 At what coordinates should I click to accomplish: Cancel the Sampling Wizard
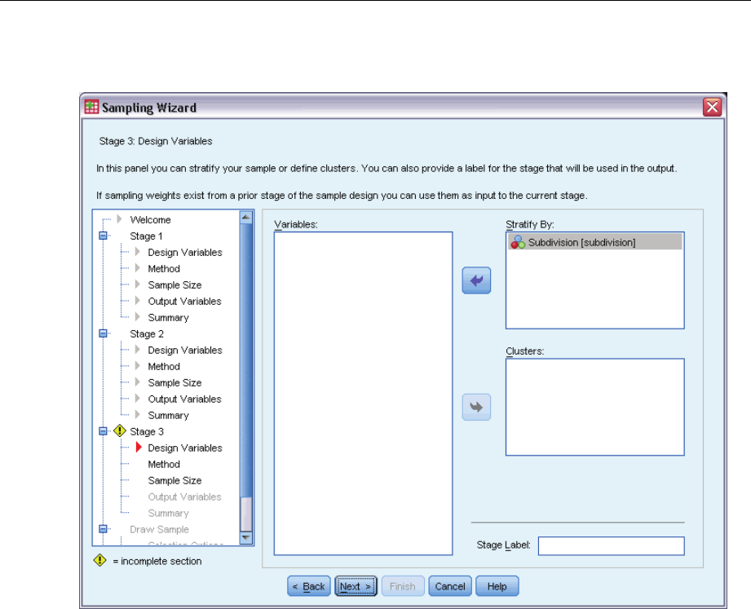(450, 586)
